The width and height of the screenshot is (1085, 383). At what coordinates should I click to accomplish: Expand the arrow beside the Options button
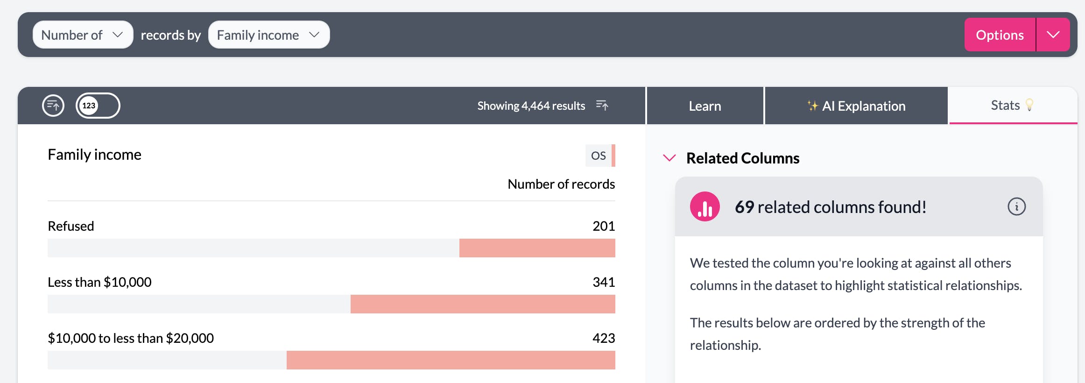[x=1053, y=35]
